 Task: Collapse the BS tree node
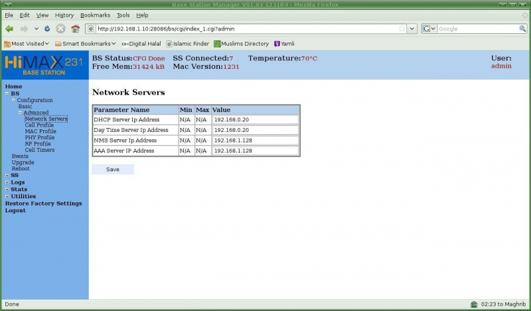pyautogui.click(x=7, y=93)
